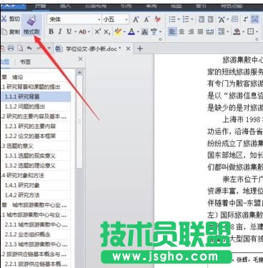Click the increase indent icon
This screenshot has width=263, height=268.
tap(211, 19)
